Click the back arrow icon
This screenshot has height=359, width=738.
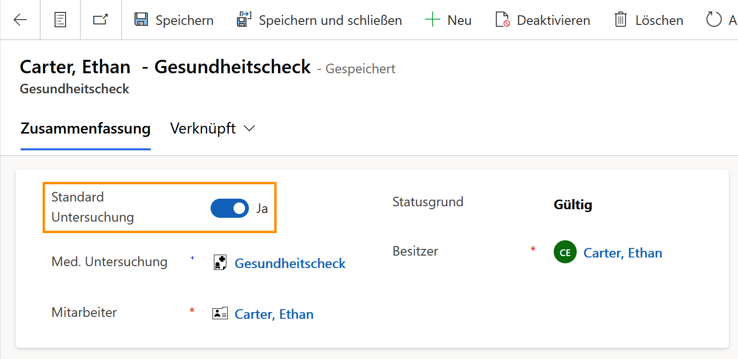[20, 20]
